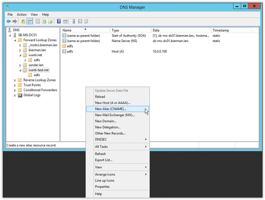Click the New Record toolbar icon

(x=80, y=21)
